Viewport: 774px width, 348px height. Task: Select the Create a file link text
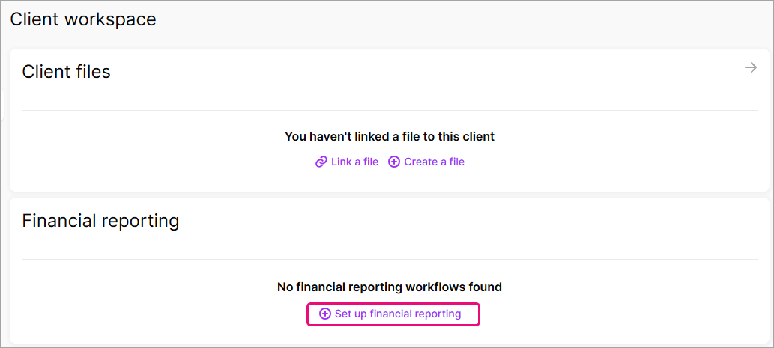click(434, 162)
